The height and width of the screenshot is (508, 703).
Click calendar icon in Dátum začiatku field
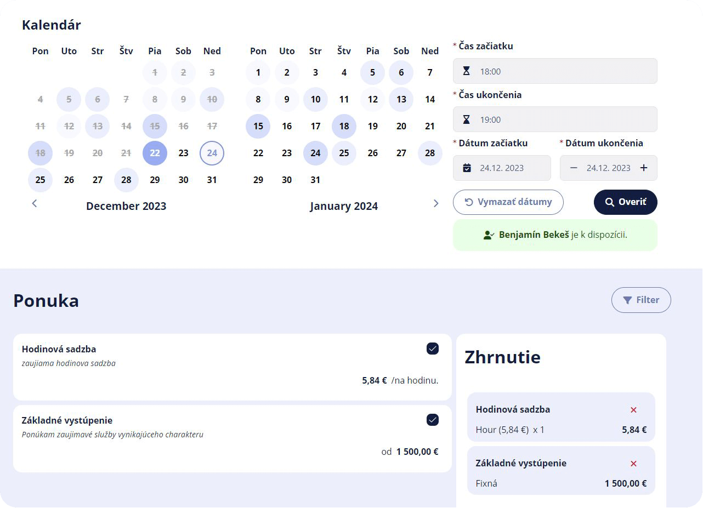(x=467, y=168)
